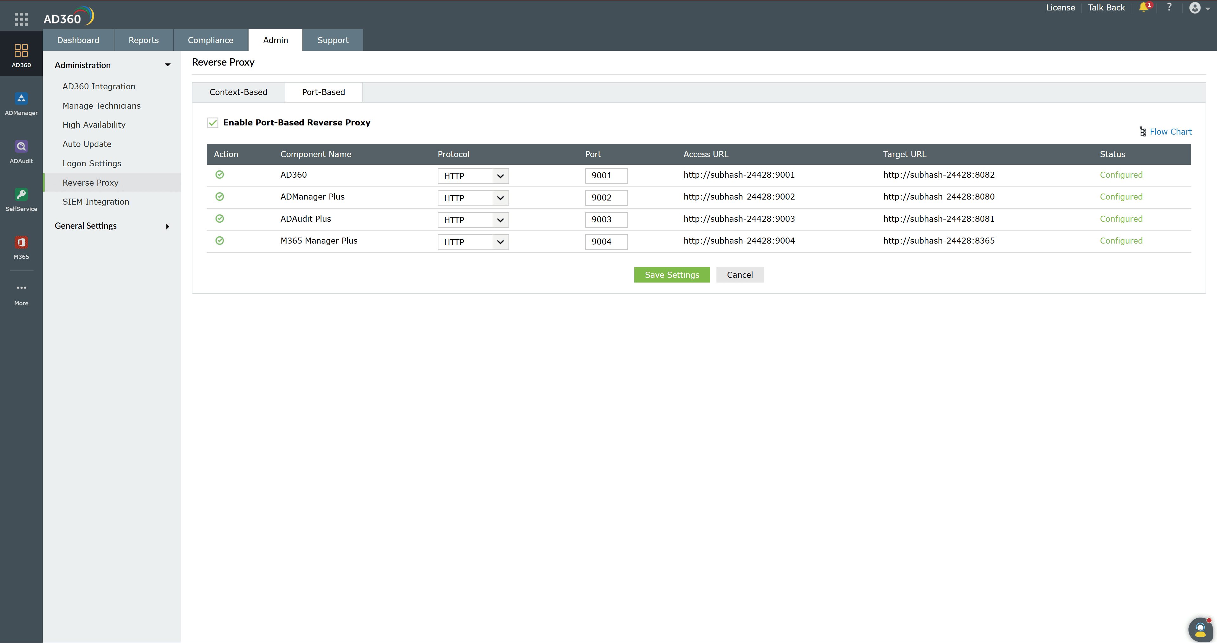Image resolution: width=1217 pixels, height=643 pixels.
Task: Open SelfService from the sidebar
Action: click(x=21, y=200)
